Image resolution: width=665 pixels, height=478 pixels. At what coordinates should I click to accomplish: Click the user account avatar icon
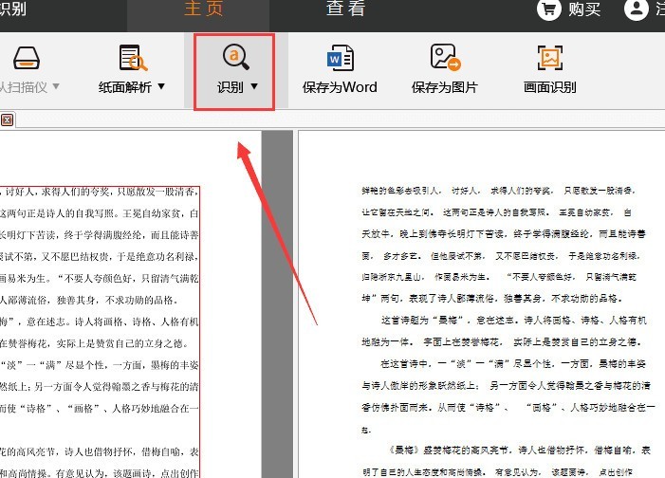coord(637,9)
